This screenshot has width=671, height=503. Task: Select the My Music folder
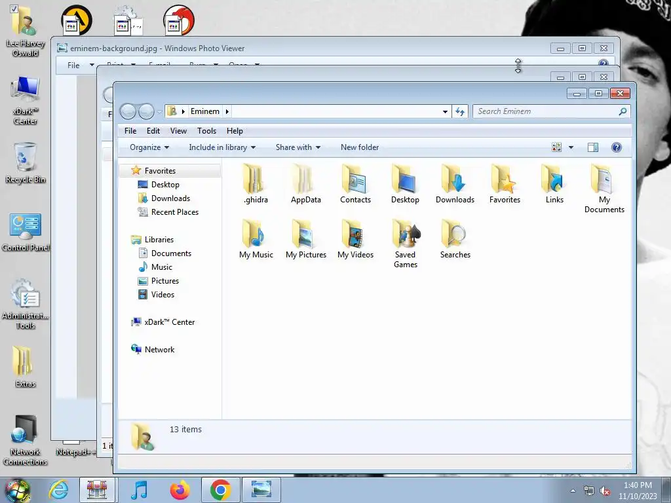click(x=256, y=238)
